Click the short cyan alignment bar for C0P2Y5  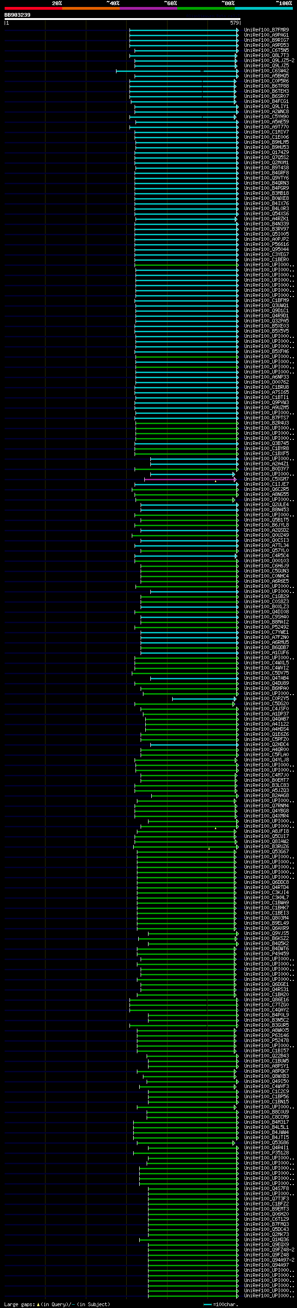[204, 699]
